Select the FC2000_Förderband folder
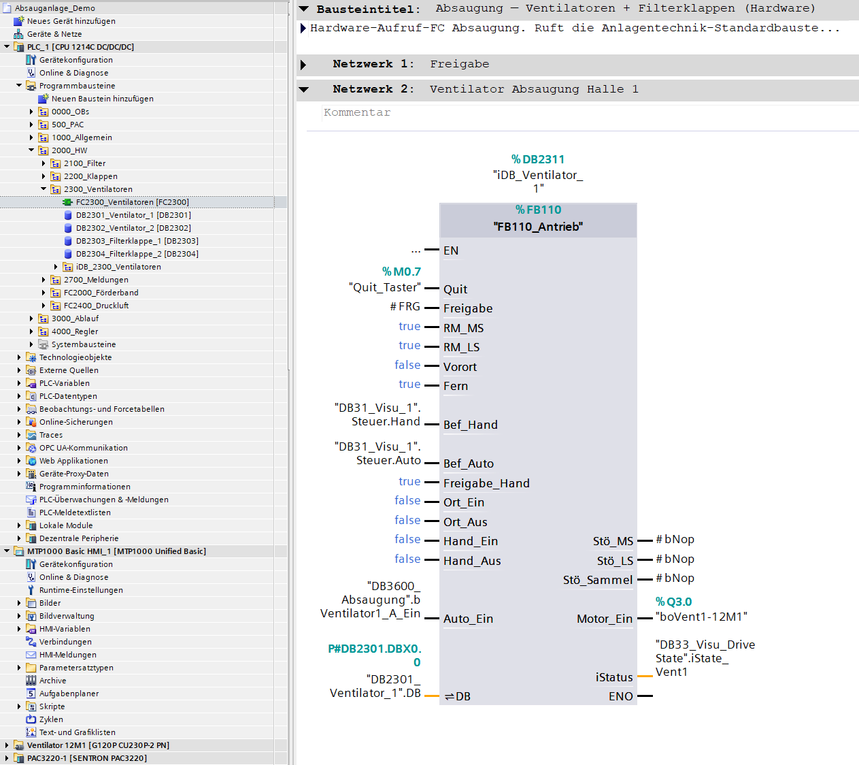The height and width of the screenshot is (765, 859). coord(101,293)
